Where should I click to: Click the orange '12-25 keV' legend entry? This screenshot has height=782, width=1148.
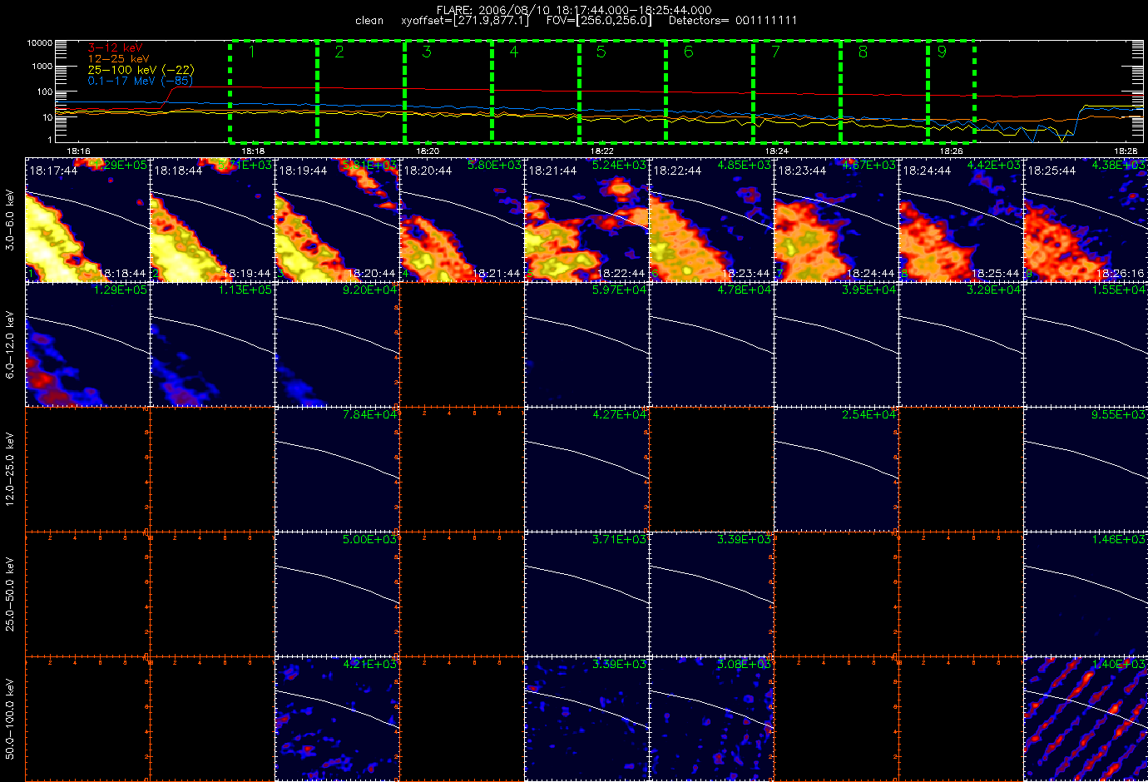119,59
